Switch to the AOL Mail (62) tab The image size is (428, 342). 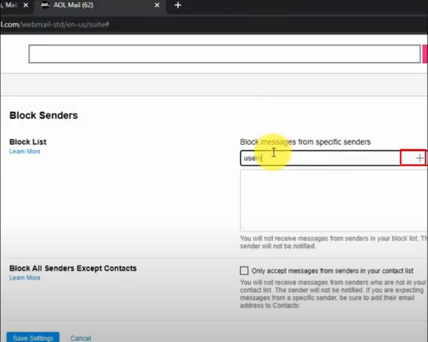[x=100, y=5]
